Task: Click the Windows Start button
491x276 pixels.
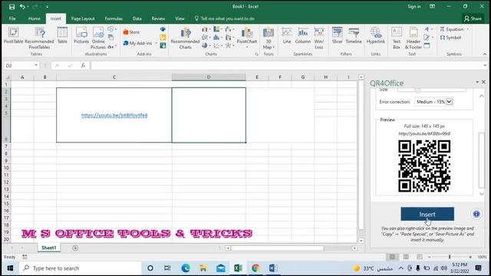Action: (x=10, y=268)
